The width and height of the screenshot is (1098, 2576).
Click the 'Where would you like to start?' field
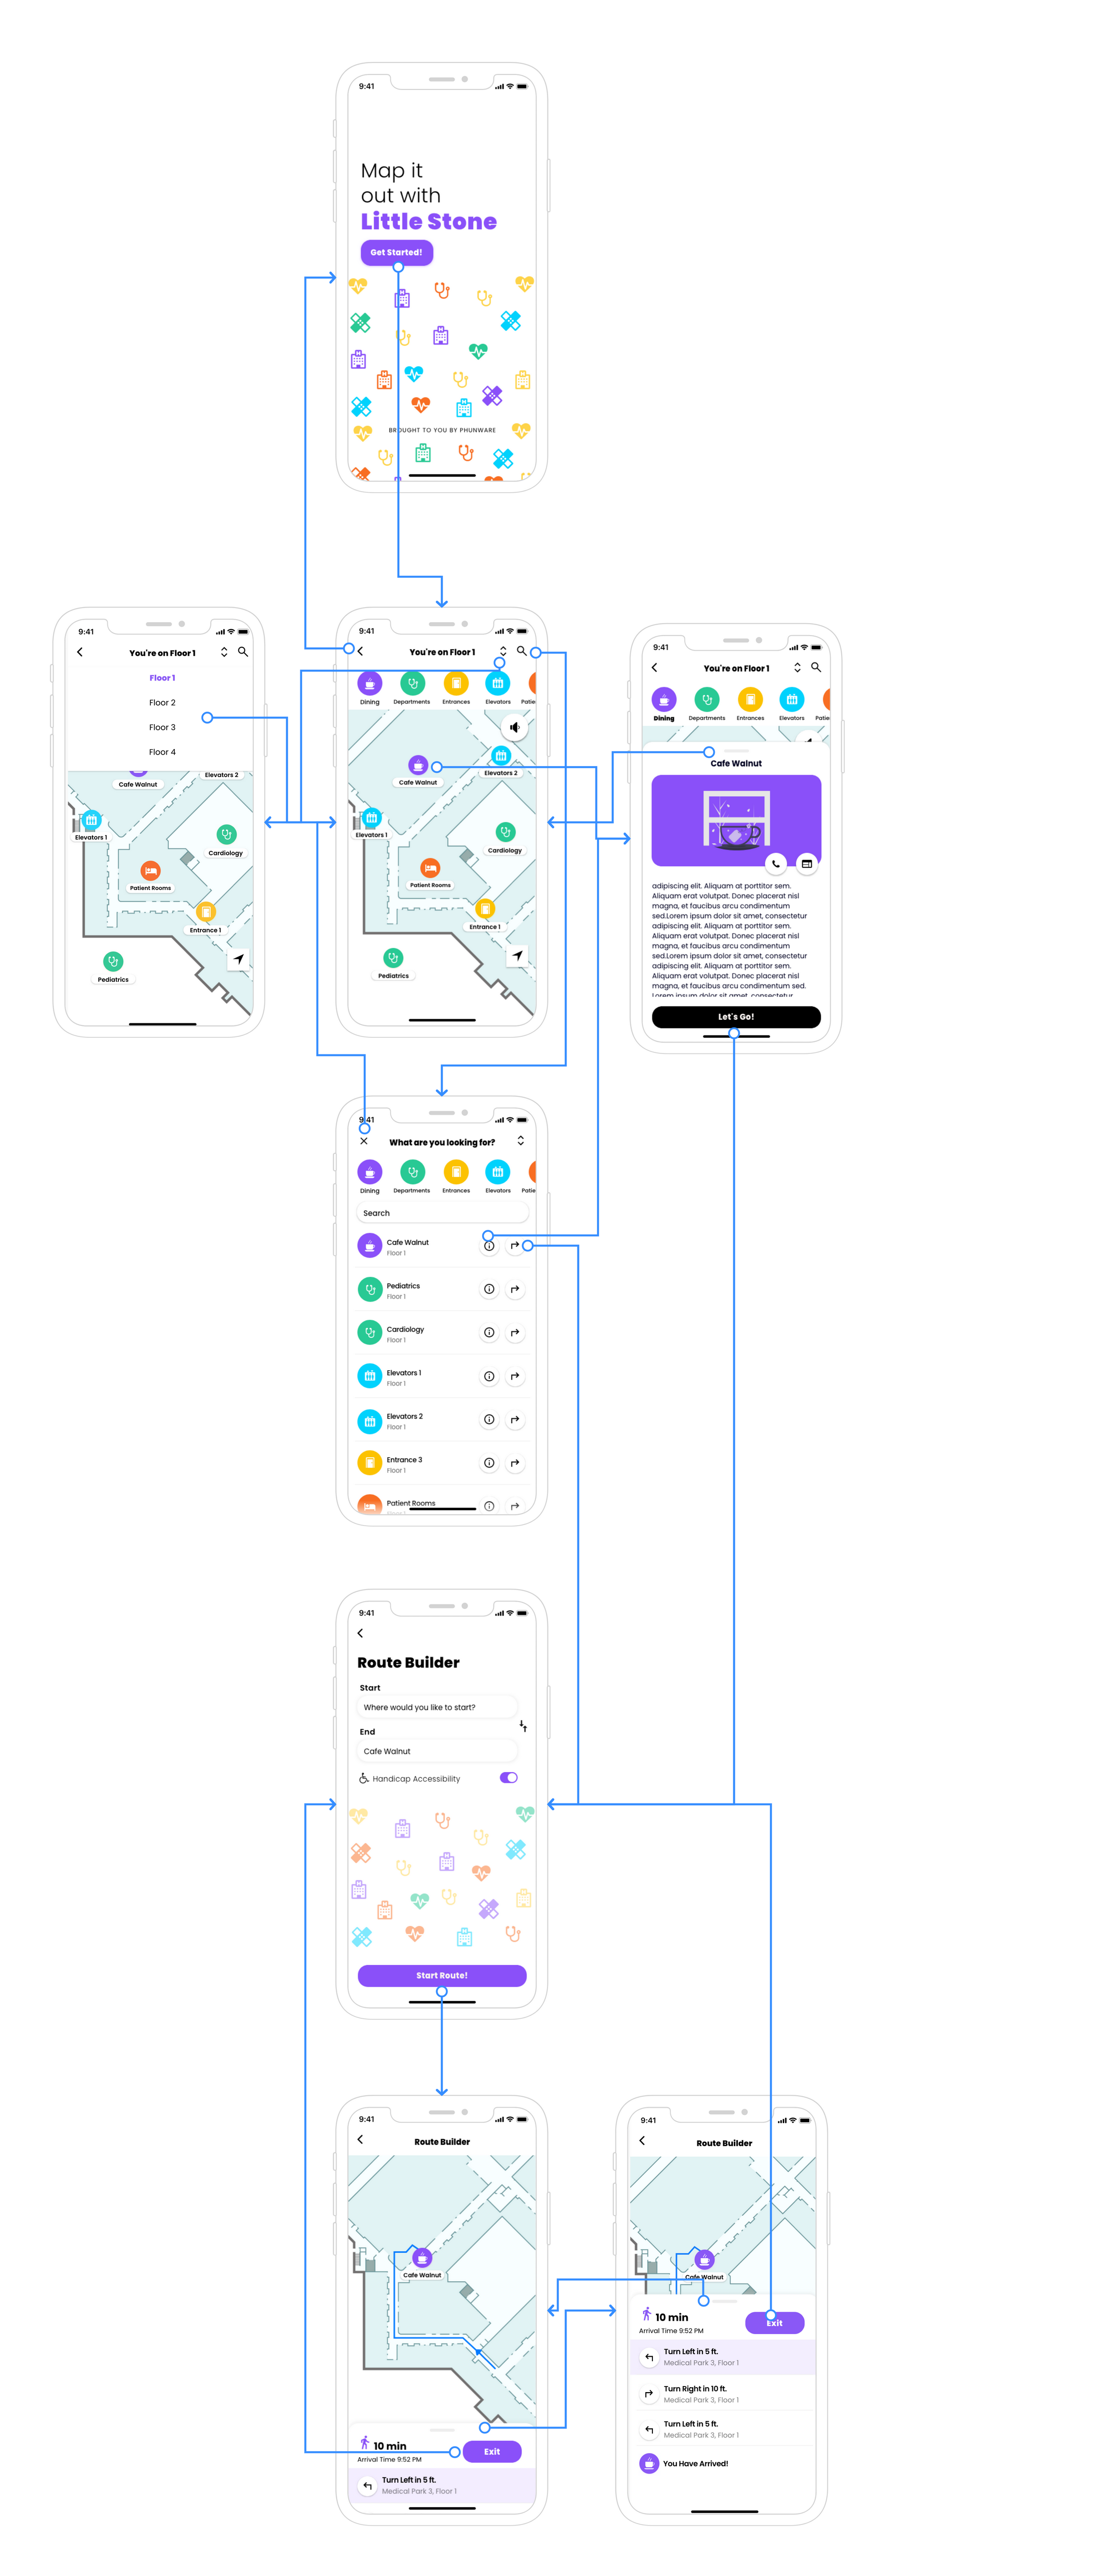tap(437, 1707)
